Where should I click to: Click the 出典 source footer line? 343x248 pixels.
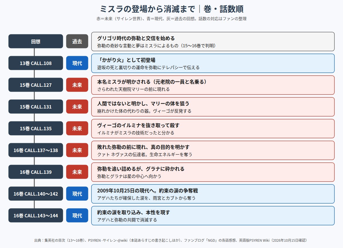[171, 240]
